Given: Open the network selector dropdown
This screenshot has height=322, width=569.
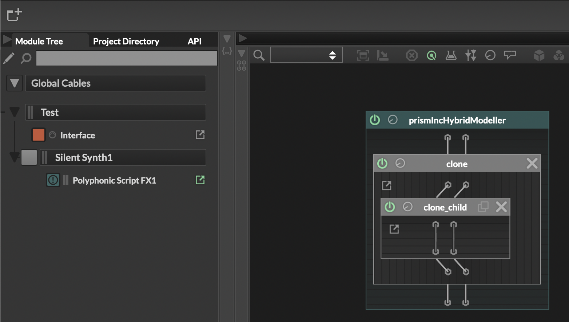Looking at the screenshot, I should pyautogui.click(x=306, y=55).
